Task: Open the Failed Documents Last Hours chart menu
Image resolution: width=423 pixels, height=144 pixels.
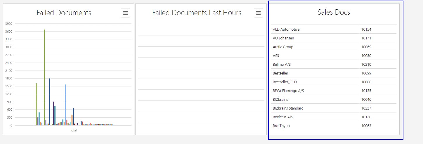Action: (258, 13)
